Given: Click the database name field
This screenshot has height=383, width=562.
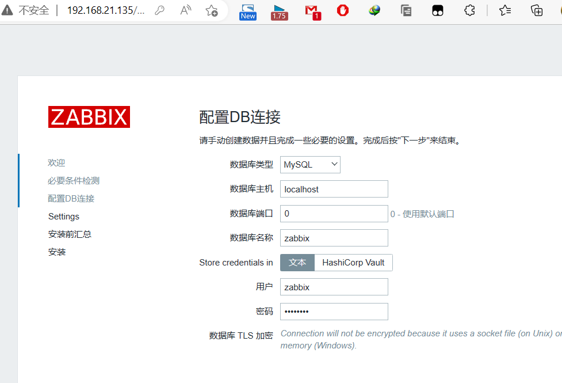Looking at the screenshot, I should click(334, 238).
